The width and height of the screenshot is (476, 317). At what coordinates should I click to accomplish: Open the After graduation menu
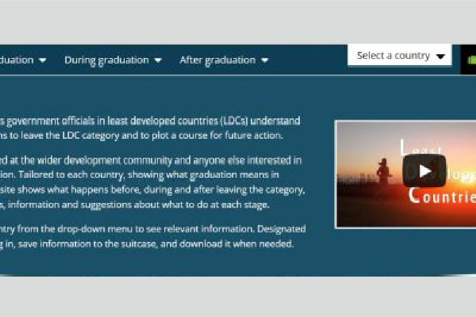(x=218, y=60)
